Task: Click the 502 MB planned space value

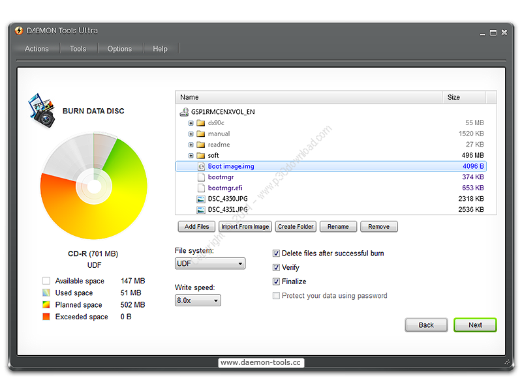Action: [x=133, y=305]
